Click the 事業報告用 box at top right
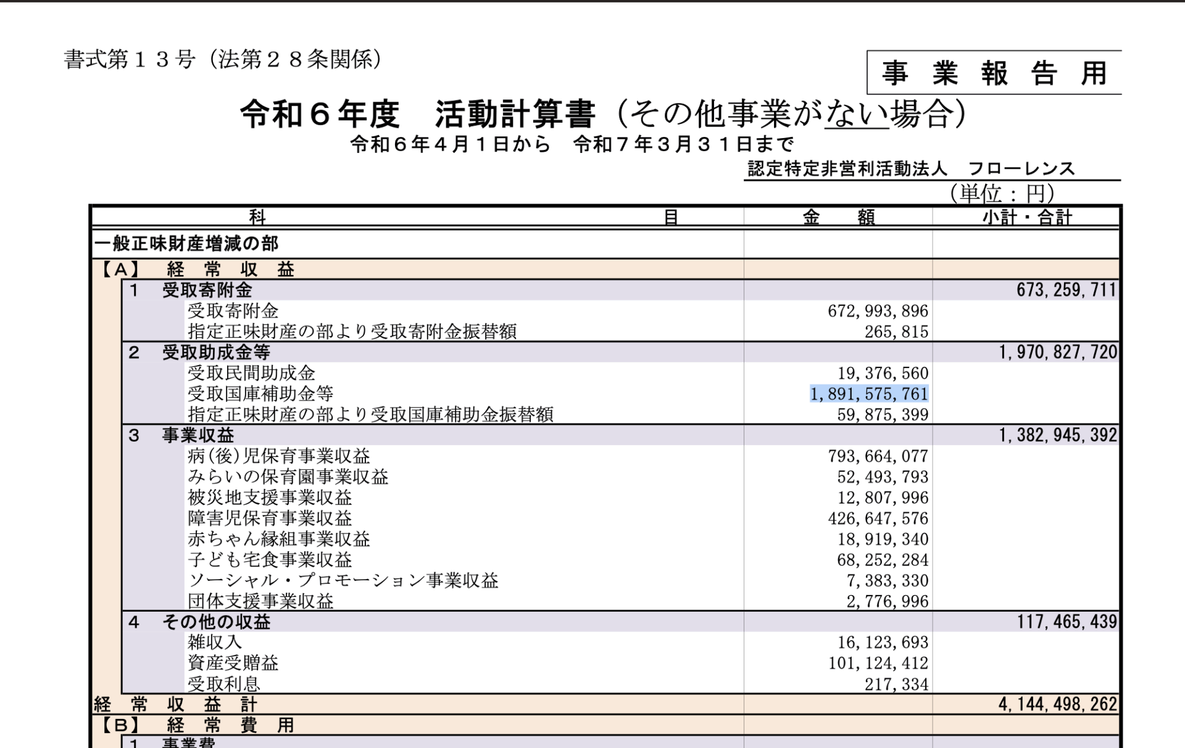This screenshot has width=1185, height=748. 994,73
